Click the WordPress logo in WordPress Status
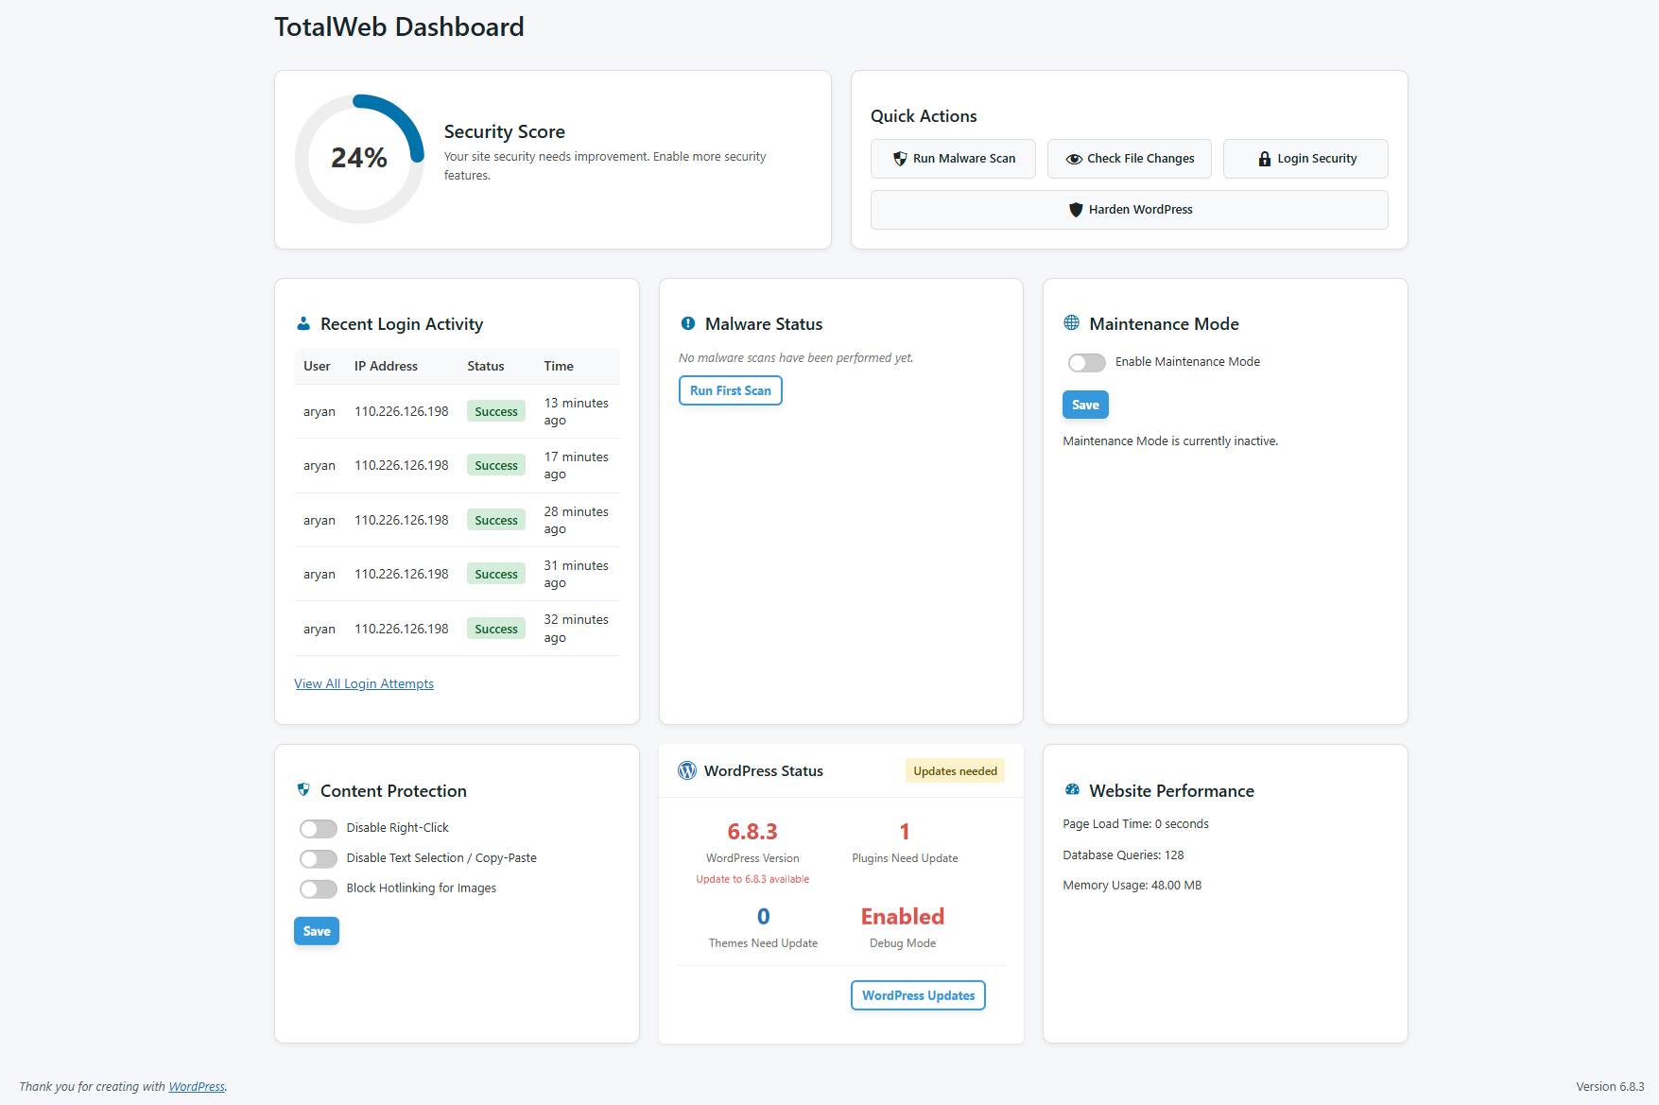 [687, 770]
